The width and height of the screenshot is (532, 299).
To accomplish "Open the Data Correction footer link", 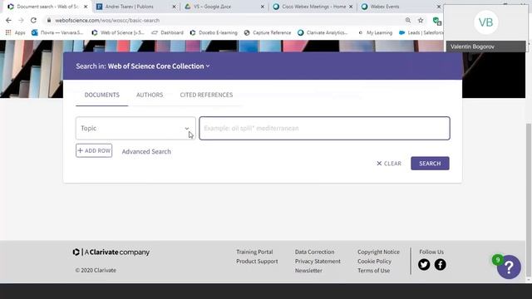I will pos(314,252).
